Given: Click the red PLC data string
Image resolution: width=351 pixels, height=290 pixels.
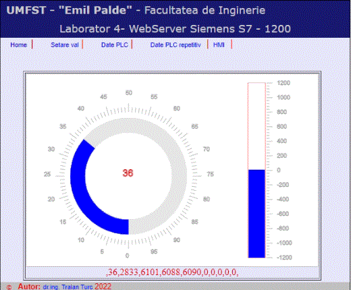Looking at the screenshot, I should pos(172,272).
